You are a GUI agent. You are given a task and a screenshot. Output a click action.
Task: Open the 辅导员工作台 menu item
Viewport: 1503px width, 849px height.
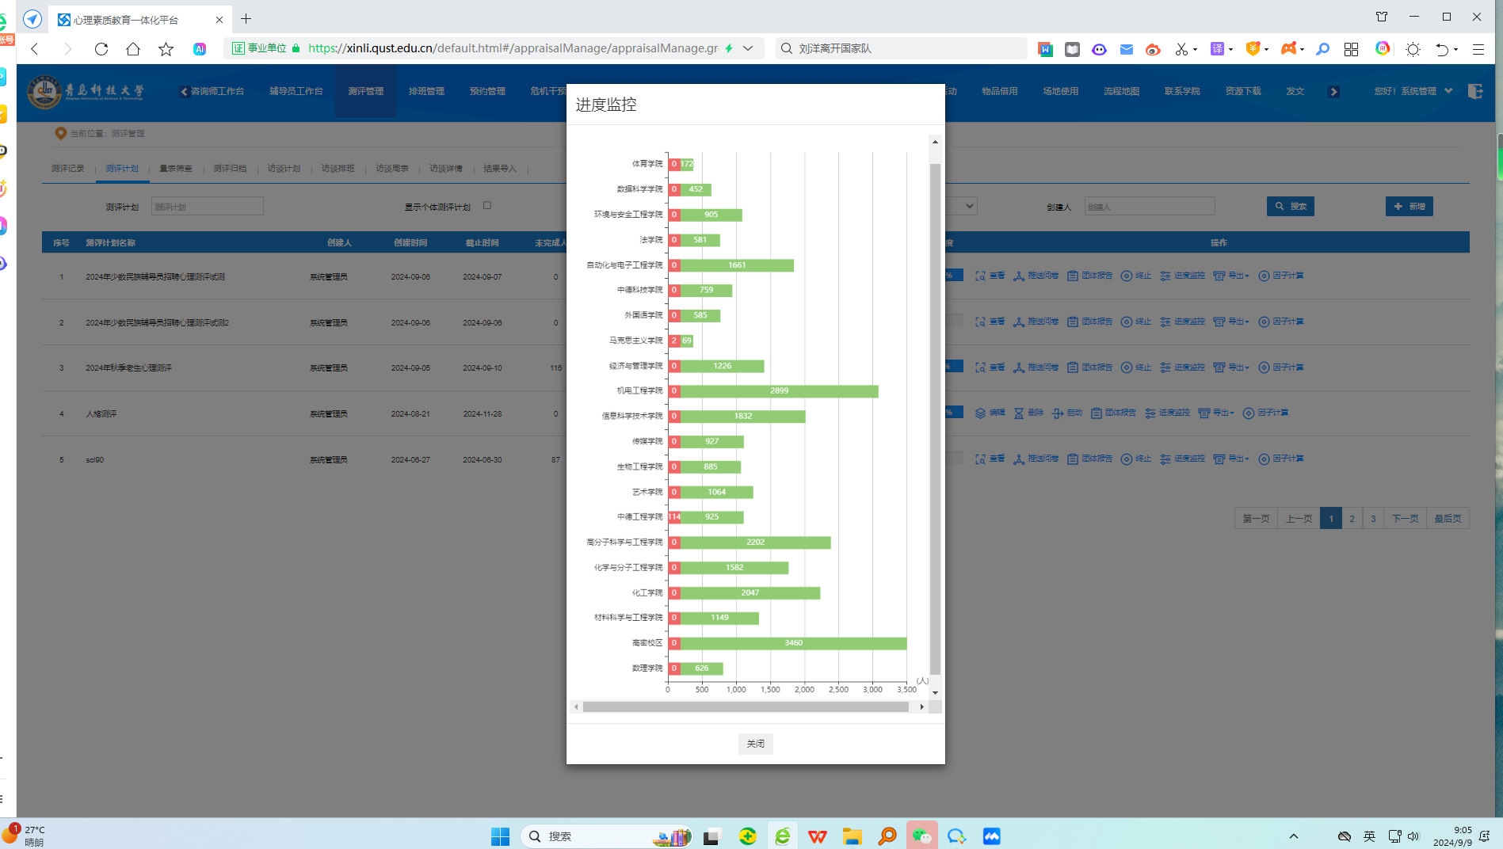coord(296,91)
